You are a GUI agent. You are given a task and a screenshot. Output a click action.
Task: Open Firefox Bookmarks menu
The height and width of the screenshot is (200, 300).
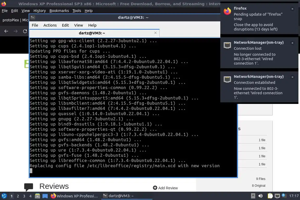(59, 11)
